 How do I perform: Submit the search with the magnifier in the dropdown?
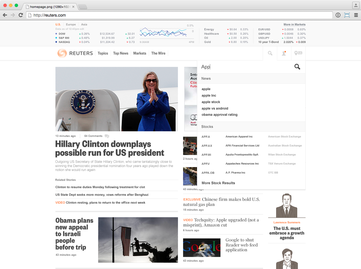point(297,67)
